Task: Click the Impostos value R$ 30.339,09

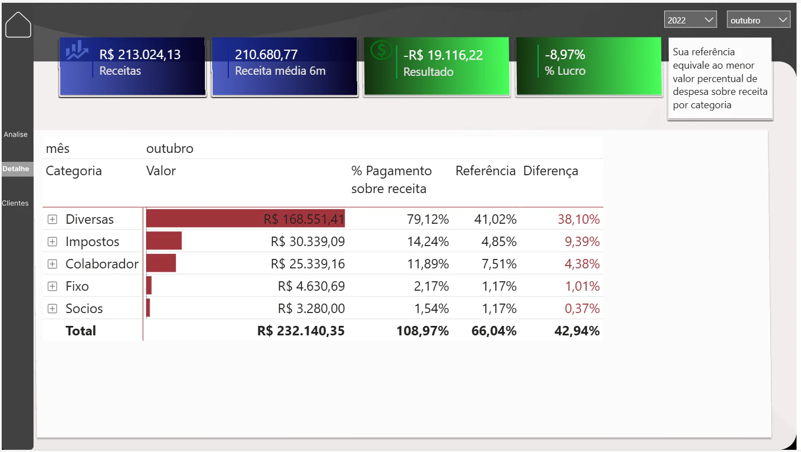Action: pyautogui.click(x=308, y=242)
